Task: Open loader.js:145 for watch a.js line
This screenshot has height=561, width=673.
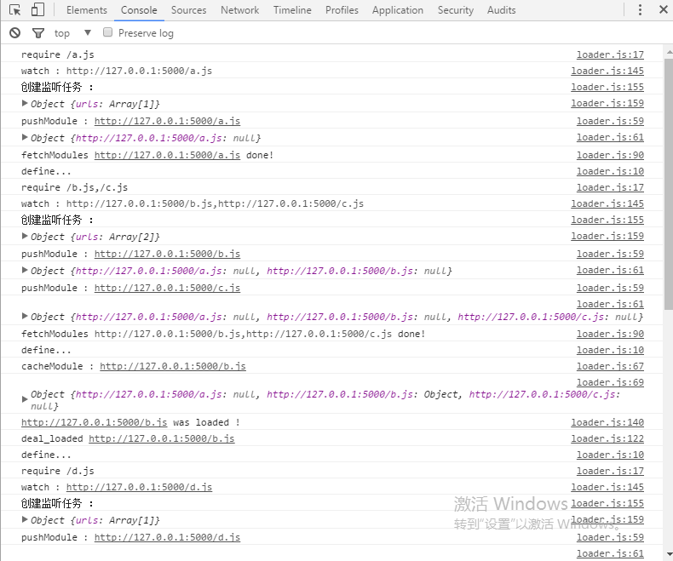Action: pos(607,71)
